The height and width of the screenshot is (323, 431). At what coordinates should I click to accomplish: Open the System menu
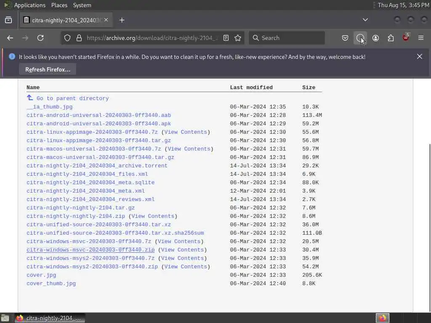coord(82,5)
